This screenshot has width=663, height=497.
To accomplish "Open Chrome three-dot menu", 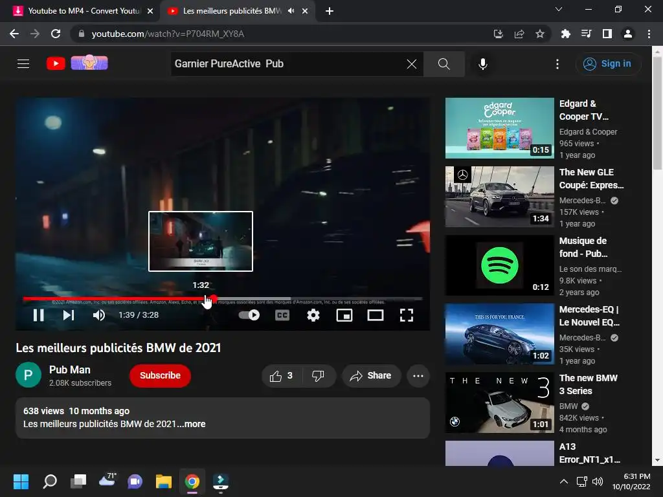I will [649, 34].
